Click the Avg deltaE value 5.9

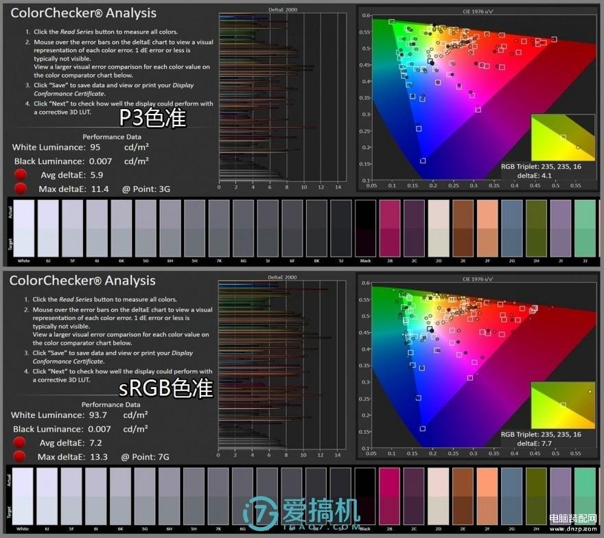coord(97,175)
